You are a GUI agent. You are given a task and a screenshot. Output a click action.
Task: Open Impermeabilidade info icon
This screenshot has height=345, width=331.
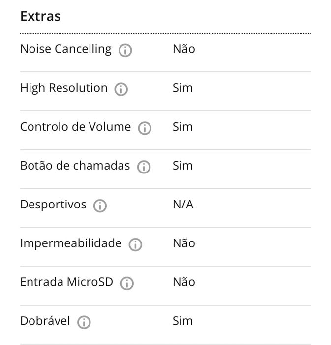135,244
